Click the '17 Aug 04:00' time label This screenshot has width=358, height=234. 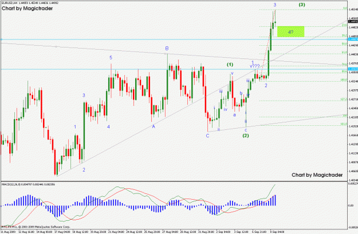tap(62, 232)
